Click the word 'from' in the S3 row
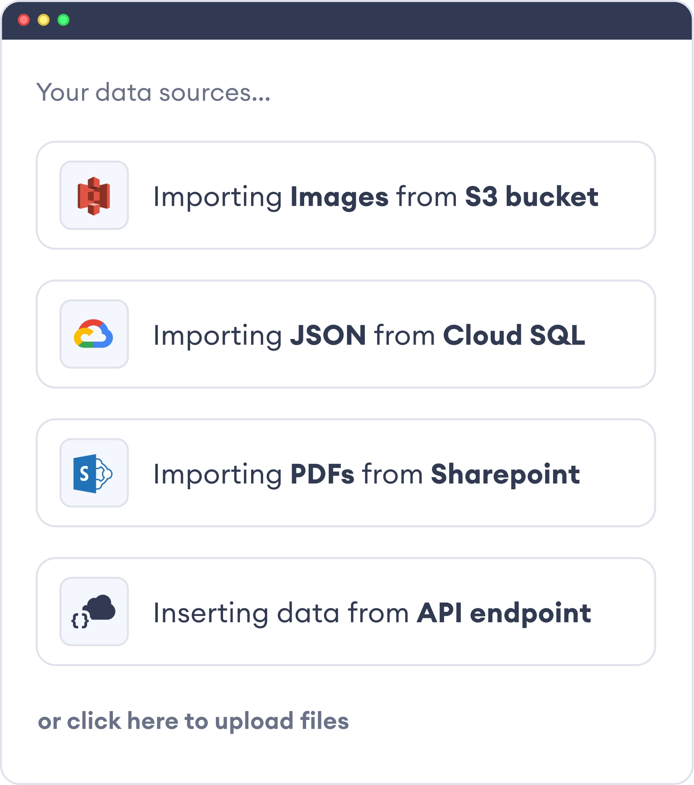Screen dimensions: 694x785 (x=426, y=197)
